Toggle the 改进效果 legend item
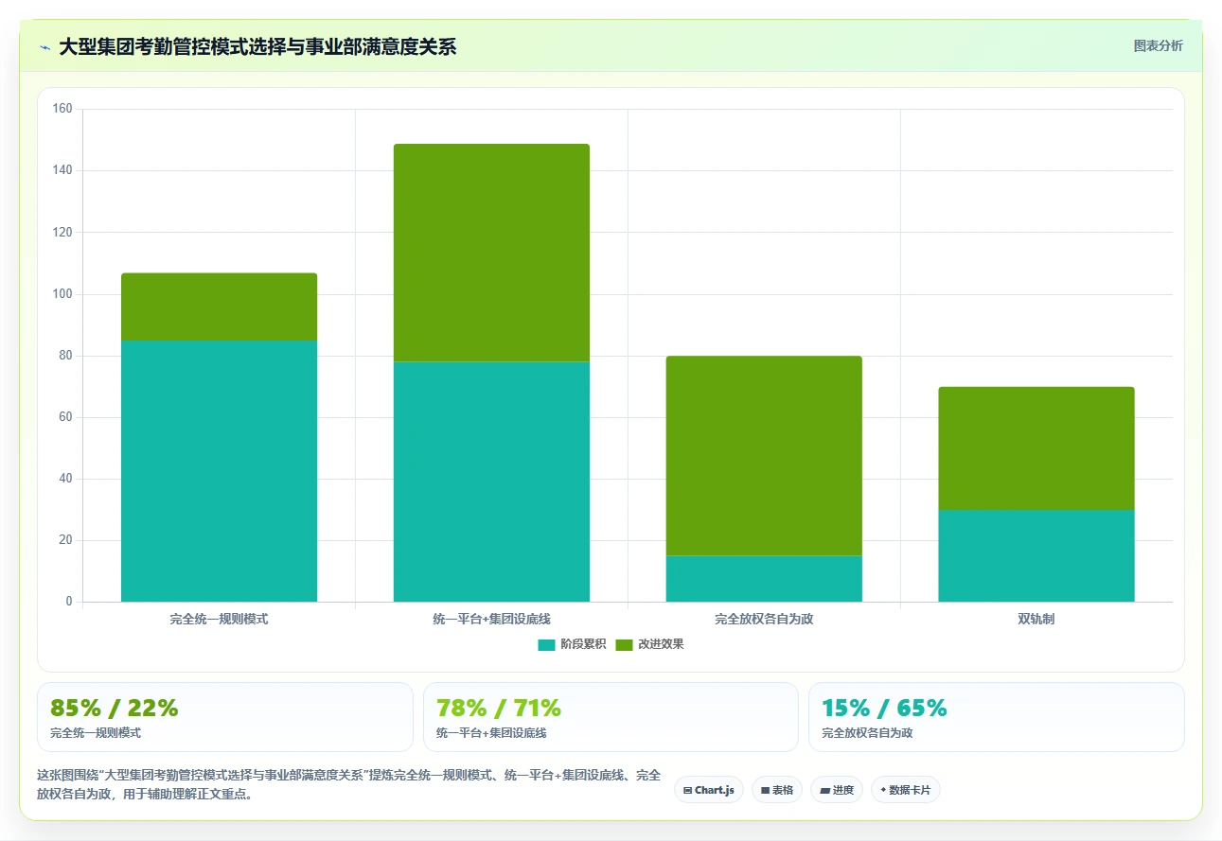This screenshot has width=1222, height=841. 649,644
